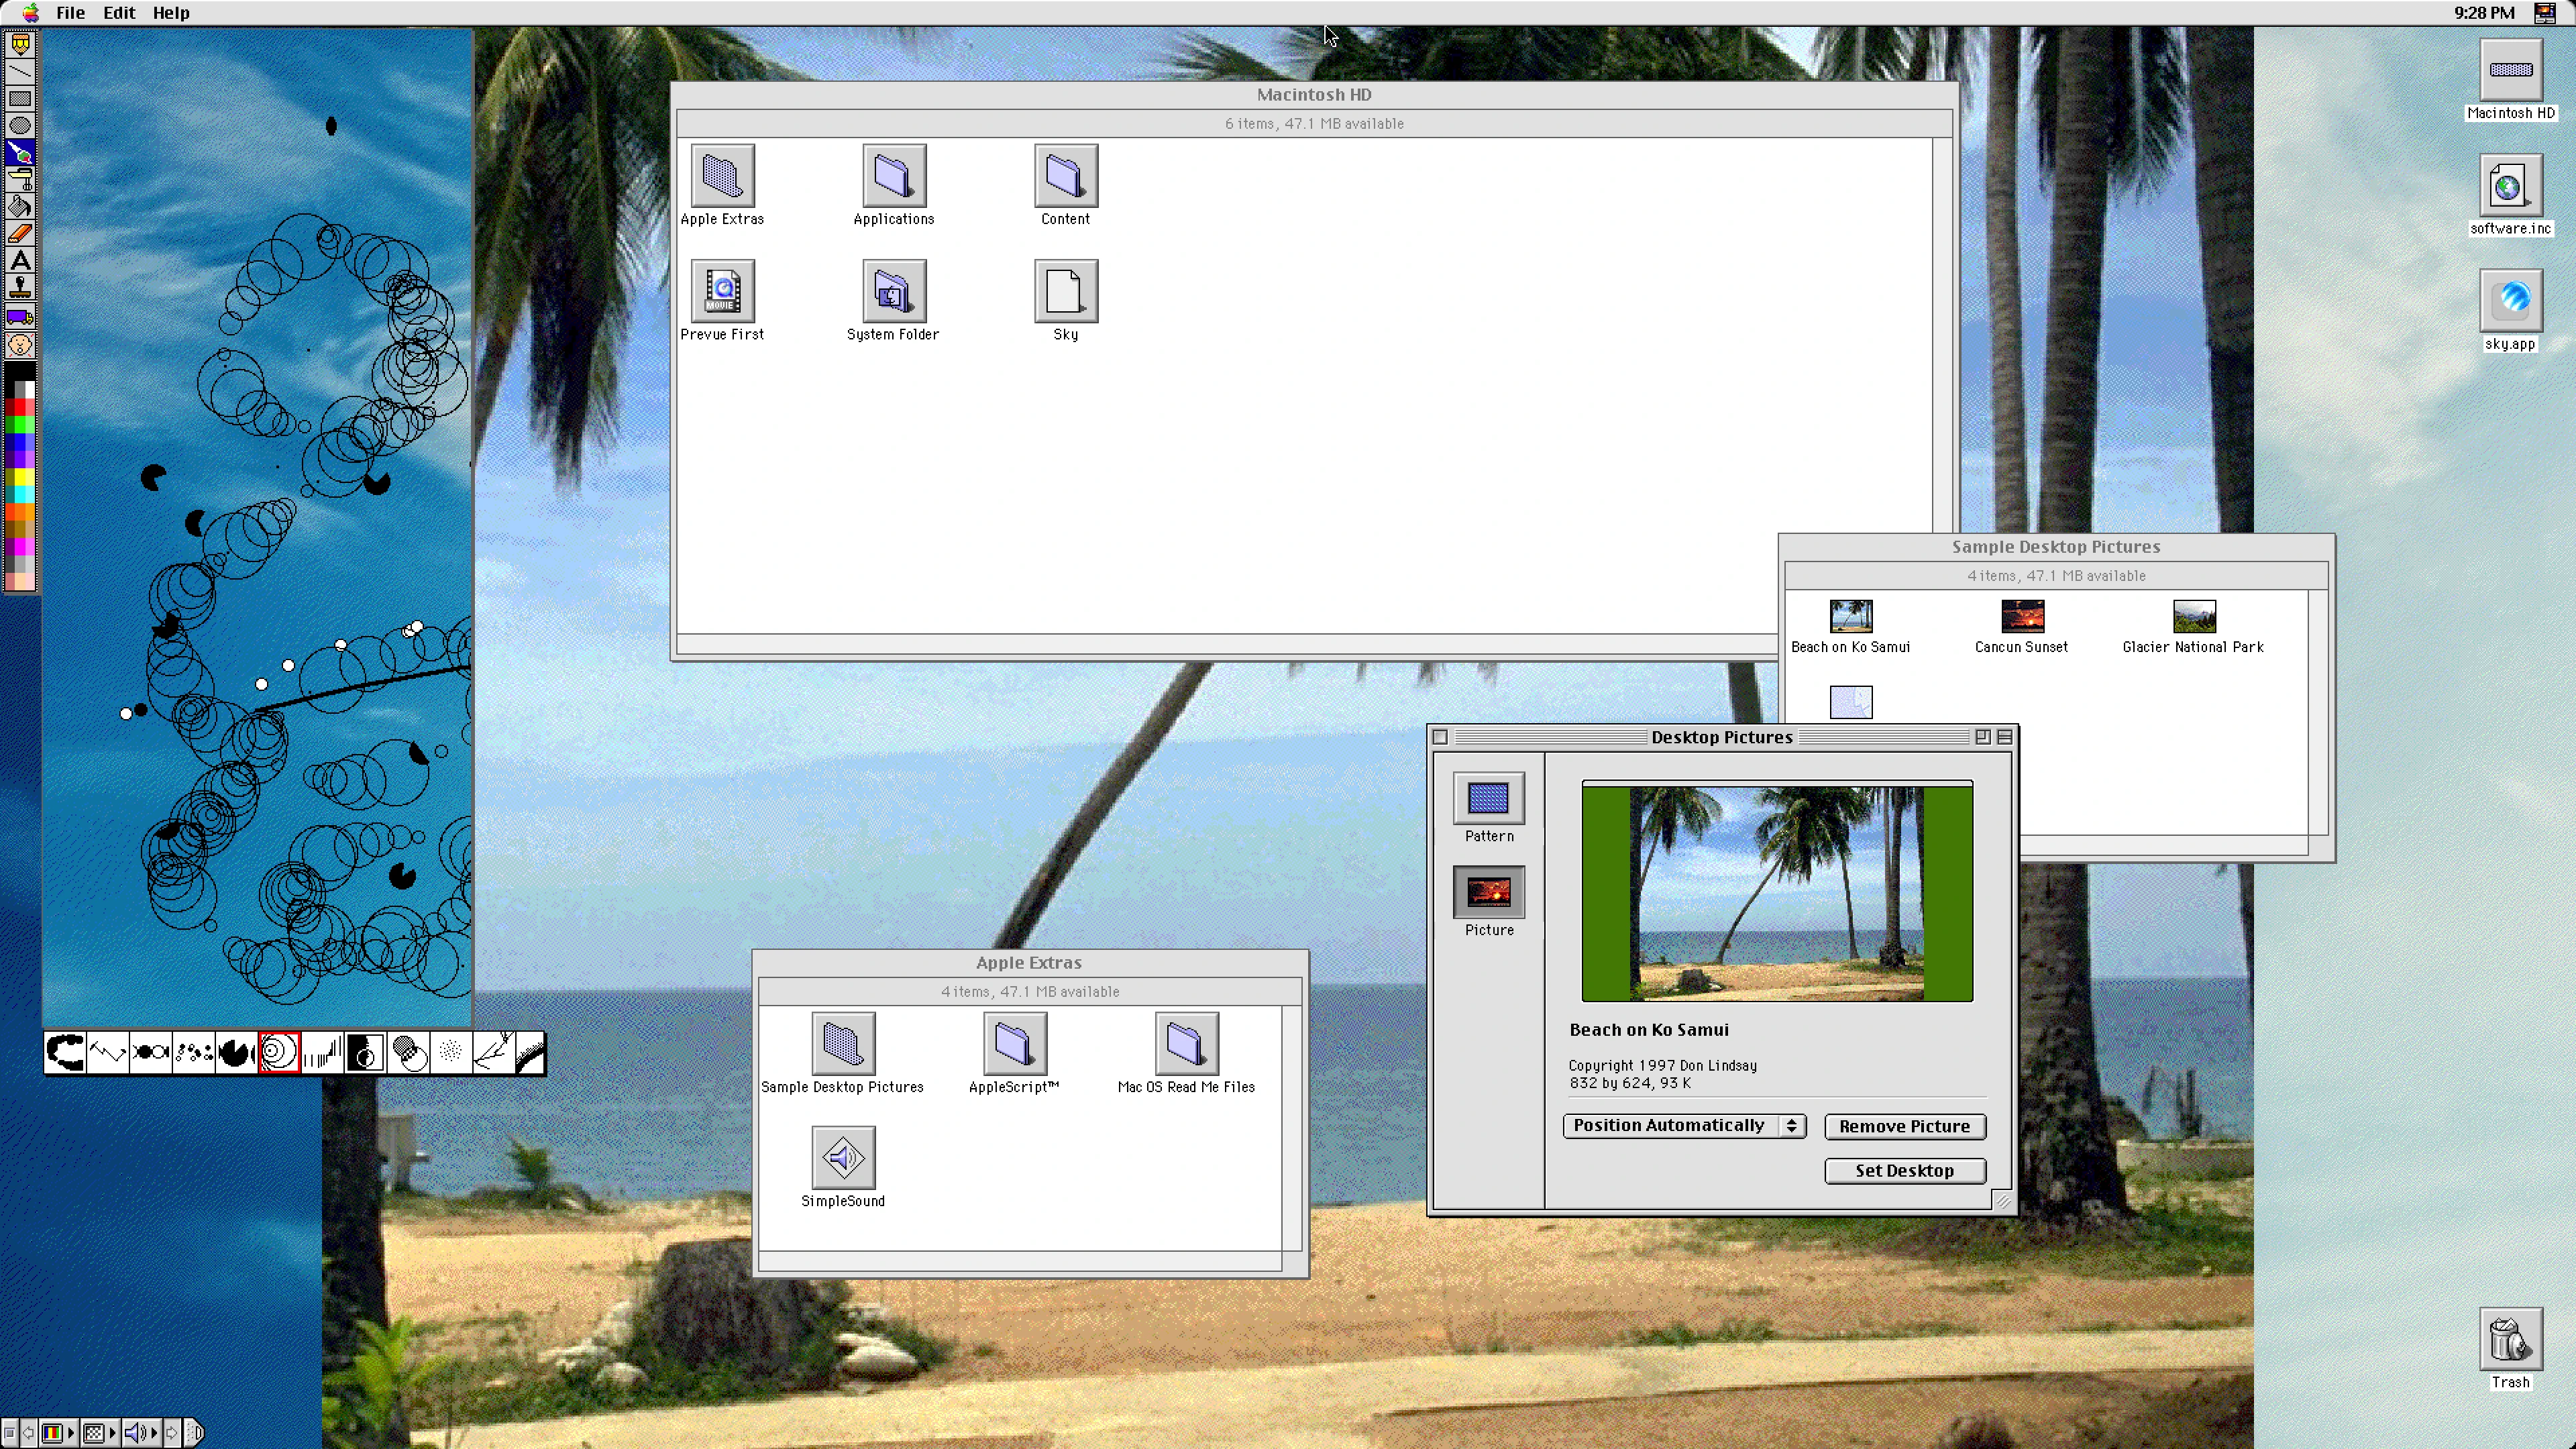Select the rectangle shape tool

coord(20,98)
